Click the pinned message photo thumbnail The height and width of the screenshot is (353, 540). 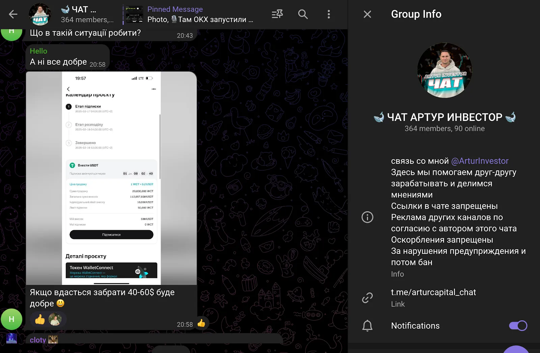tap(134, 14)
